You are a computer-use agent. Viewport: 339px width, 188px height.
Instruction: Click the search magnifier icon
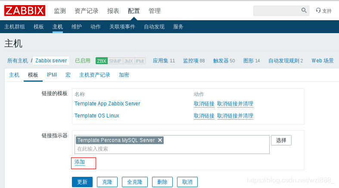tap(304, 10)
